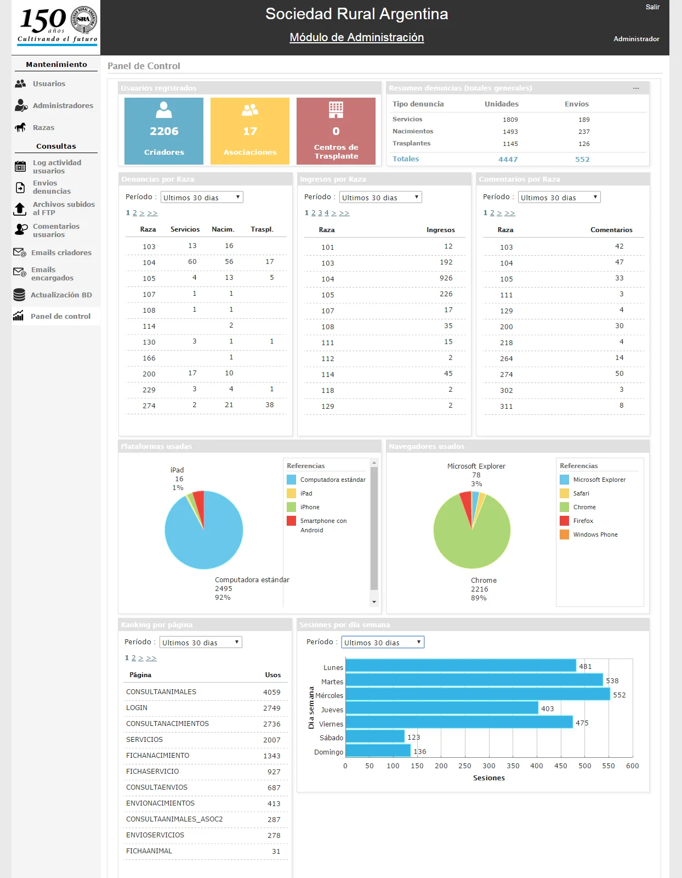Image resolution: width=682 pixels, height=878 pixels.
Task: Open Emails criadores envelope icon
Action: click(20, 252)
